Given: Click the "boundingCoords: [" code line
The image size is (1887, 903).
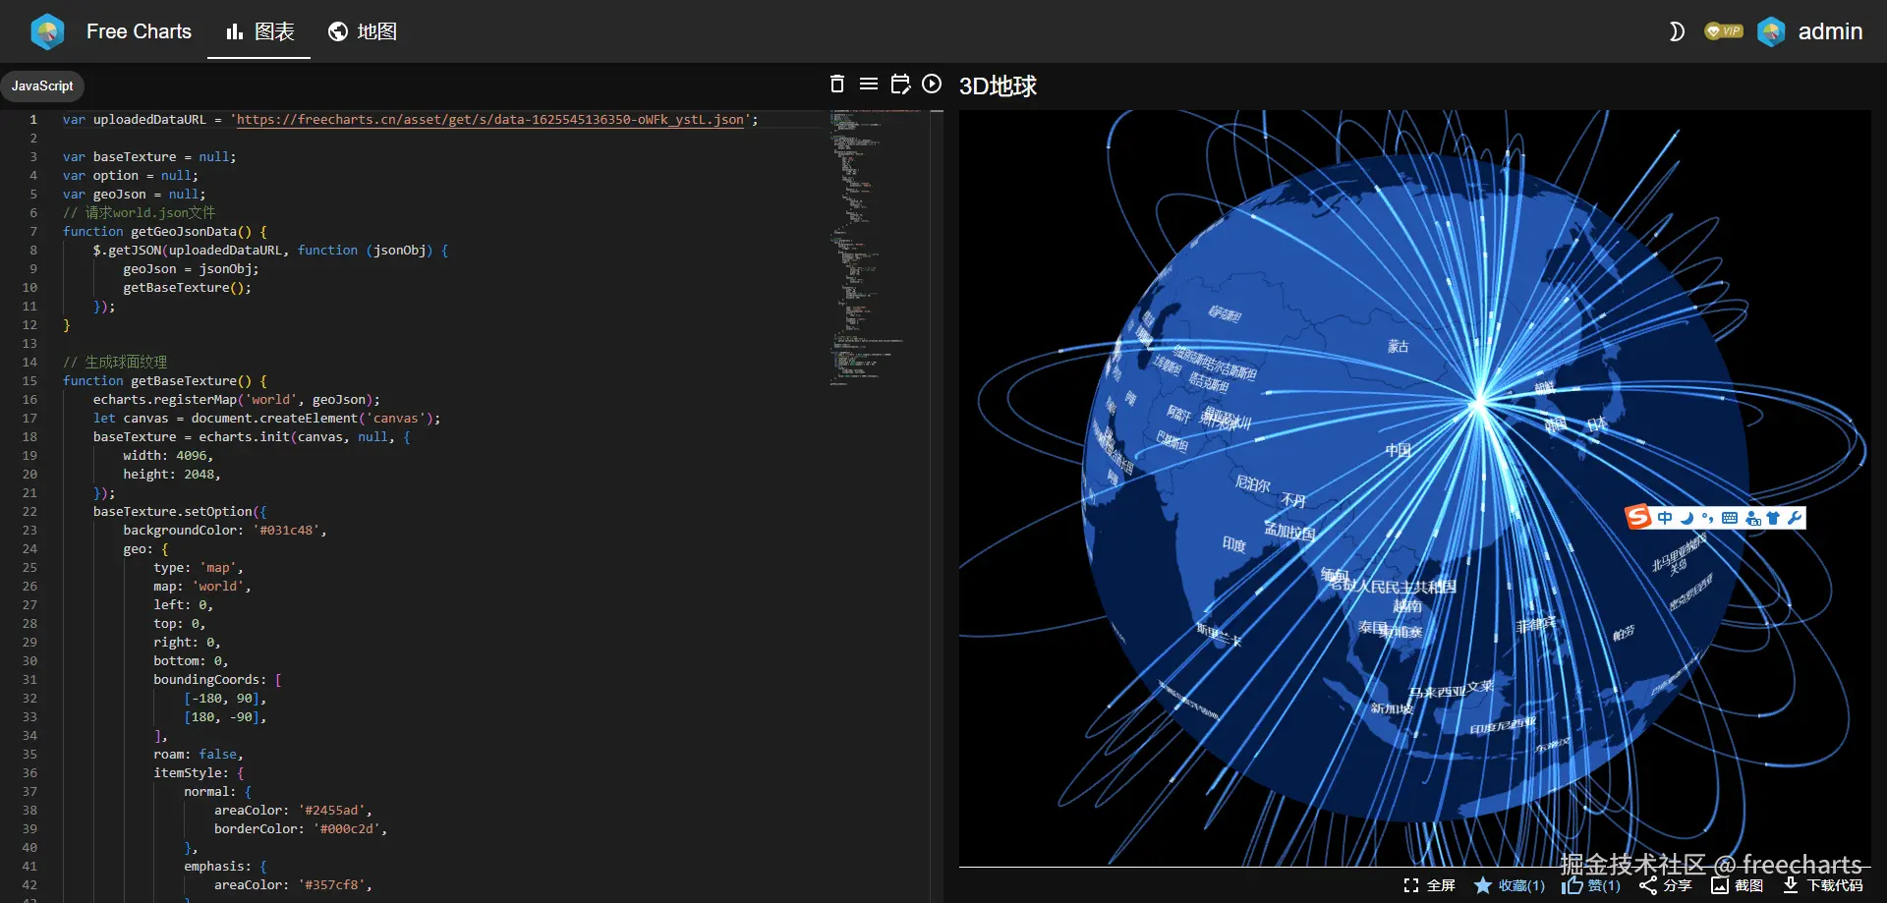Looking at the screenshot, I should (x=217, y=680).
